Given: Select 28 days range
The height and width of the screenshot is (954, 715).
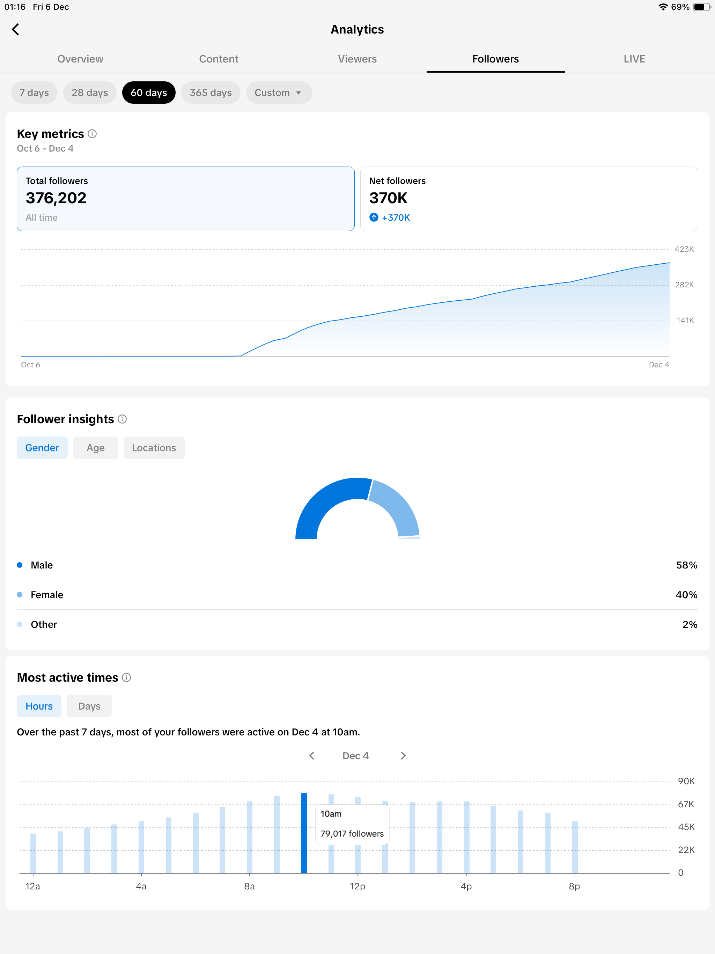Looking at the screenshot, I should click(90, 93).
